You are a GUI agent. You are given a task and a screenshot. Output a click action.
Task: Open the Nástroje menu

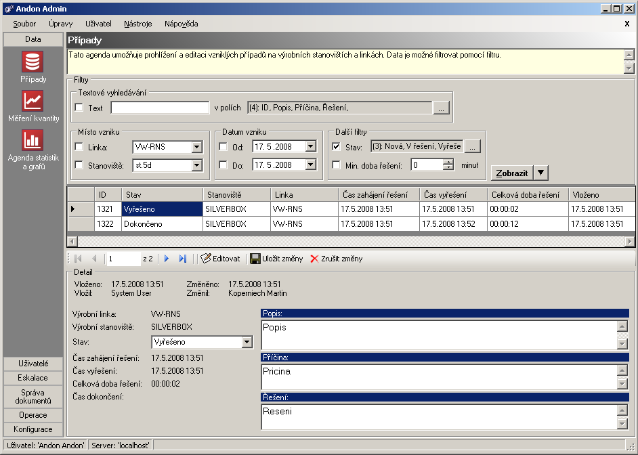coord(137,24)
